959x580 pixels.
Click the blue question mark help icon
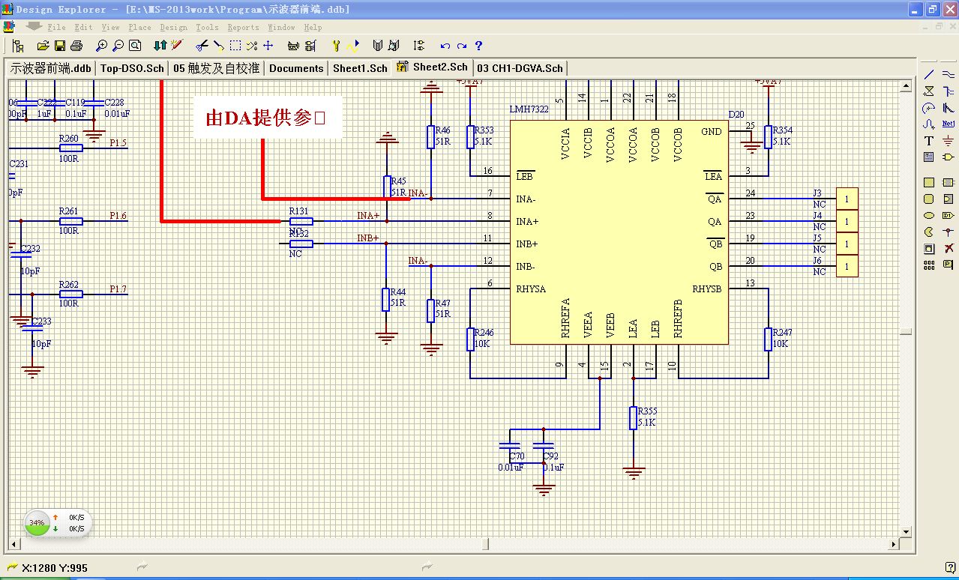[x=478, y=46]
